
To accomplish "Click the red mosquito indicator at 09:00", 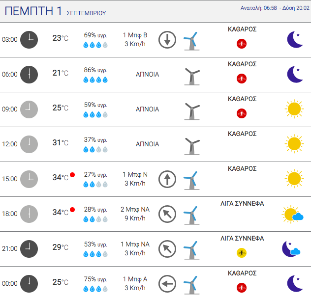I will pos(242,113).
